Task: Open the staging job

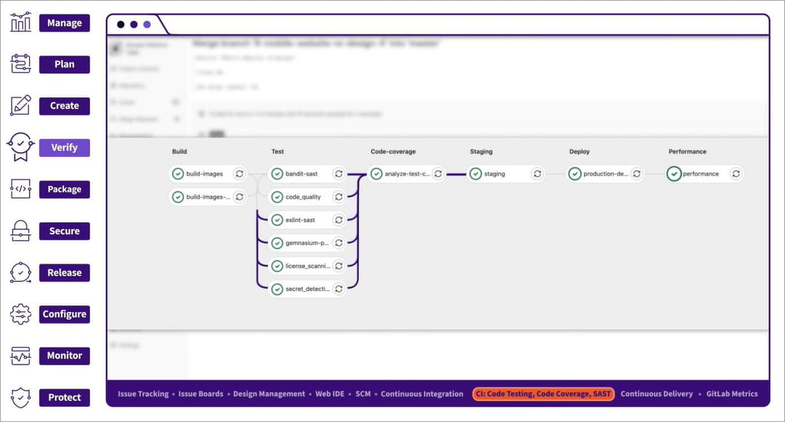Action: pos(506,174)
